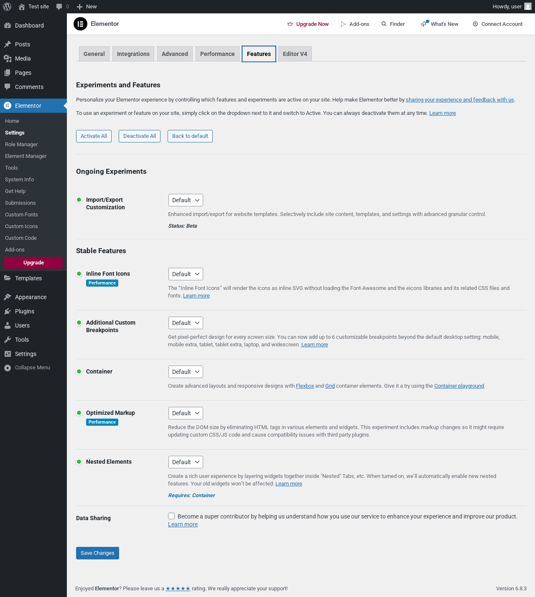Click the Deactivate All button
This screenshot has width=535, height=597.
[x=140, y=136]
